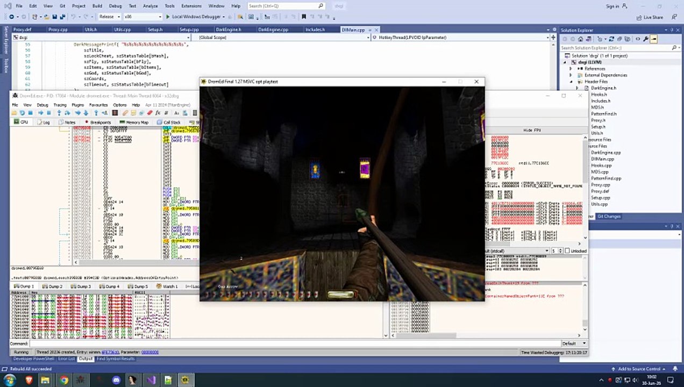This screenshot has width=684, height=387.
Task: Click Search Solution Explorer field
Action: [x=619, y=48]
